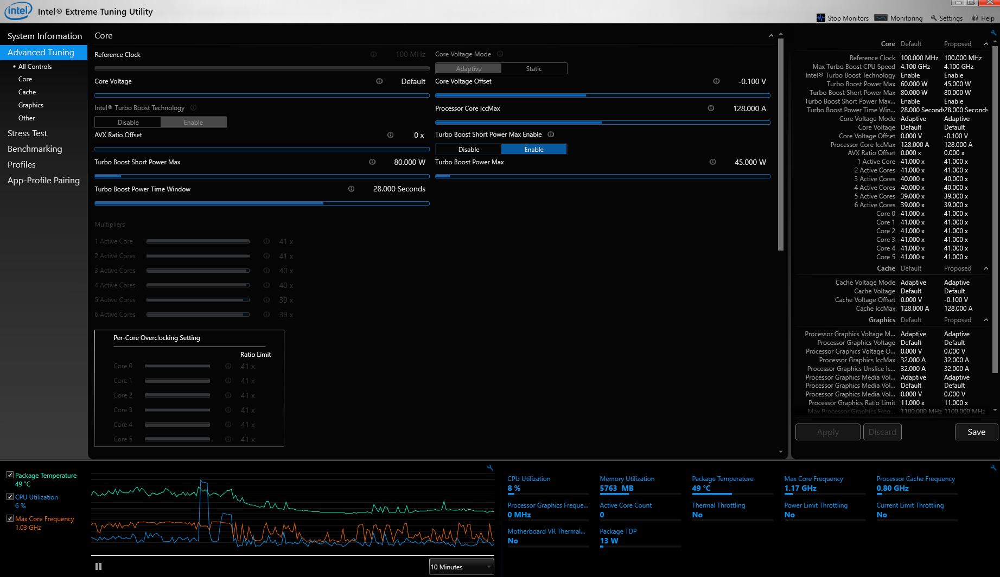The width and height of the screenshot is (1000, 577).
Task: Click wrench icon above the monitor stats panel
Action: tap(993, 467)
